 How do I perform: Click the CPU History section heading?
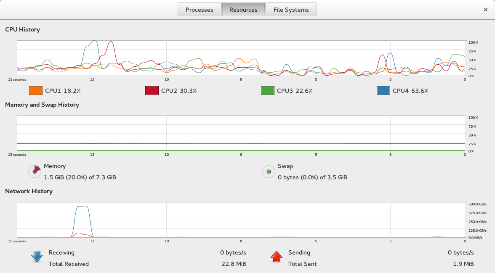point(22,29)
